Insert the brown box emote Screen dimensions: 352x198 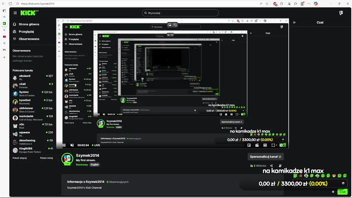click(301, 176)
